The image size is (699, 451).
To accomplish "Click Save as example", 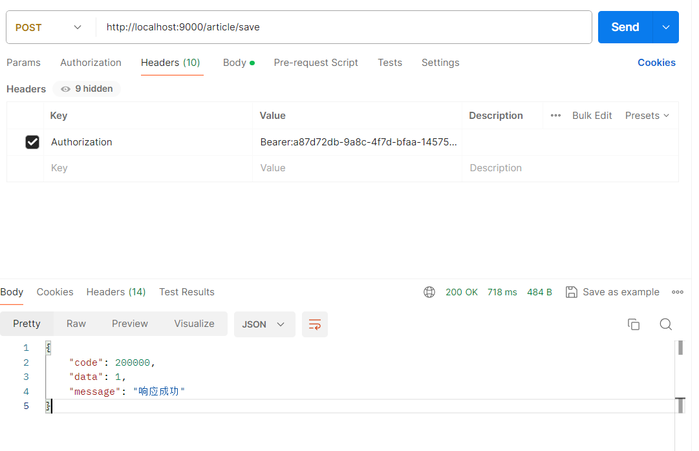I will tap(621, 292).
